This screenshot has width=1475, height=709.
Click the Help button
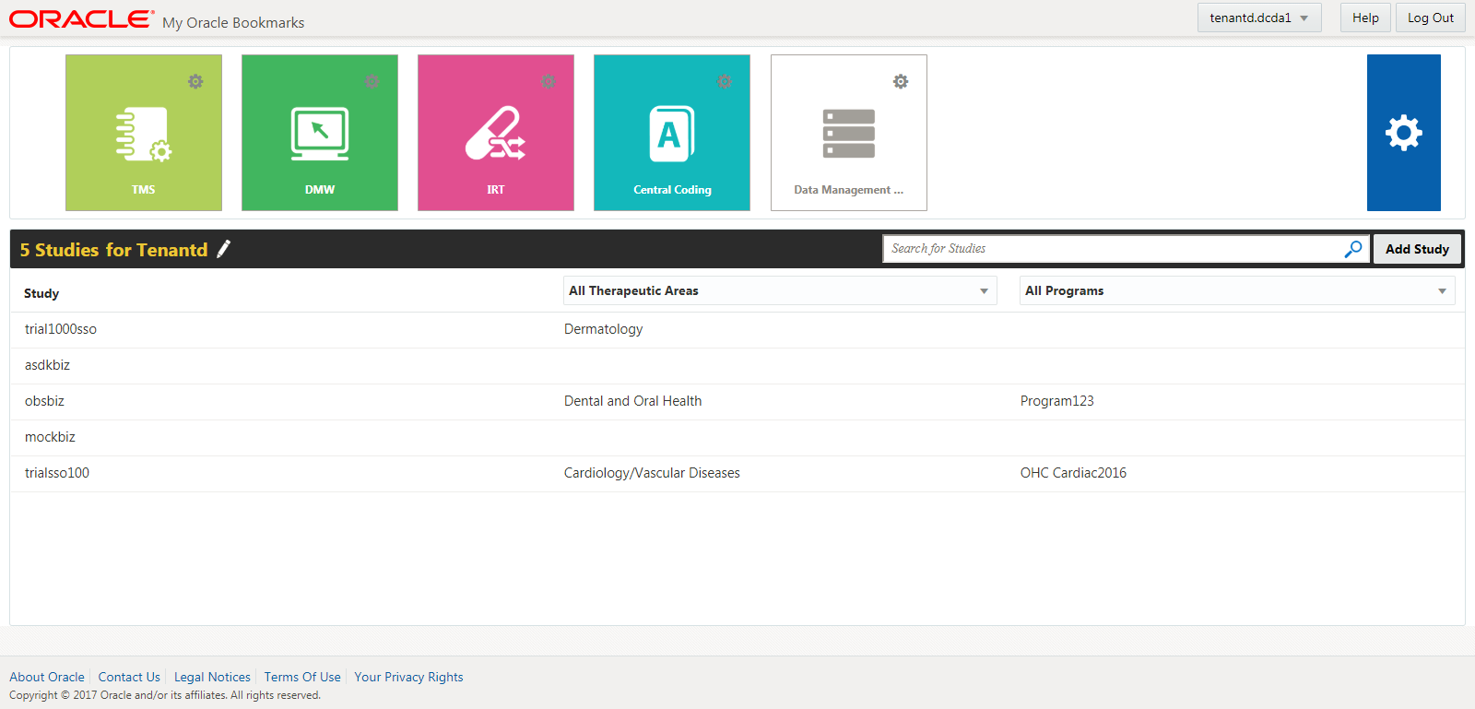pos(1365,18)
